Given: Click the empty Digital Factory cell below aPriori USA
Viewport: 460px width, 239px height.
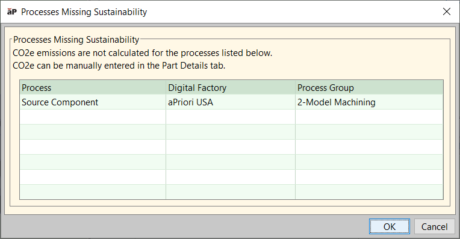Looking at the screenshot, I should tap(231, 117).
